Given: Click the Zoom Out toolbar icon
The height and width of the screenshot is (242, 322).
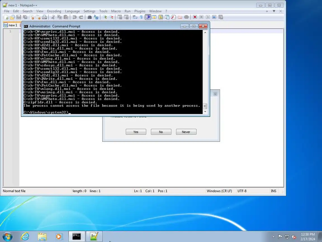Looking at the screenshot, I should 111,17.
